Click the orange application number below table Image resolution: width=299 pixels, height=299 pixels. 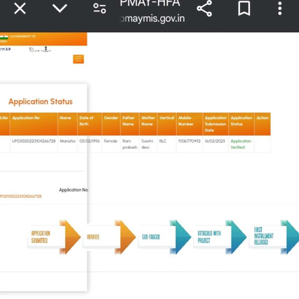[x=21, y=196]
